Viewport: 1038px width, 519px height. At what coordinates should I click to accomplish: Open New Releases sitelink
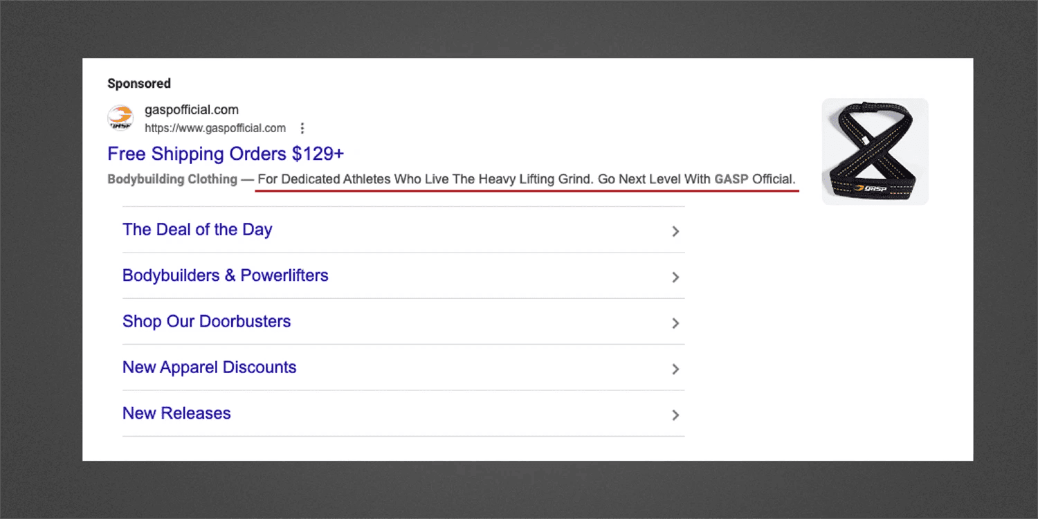pyautogui.click(x=176, y=413)
